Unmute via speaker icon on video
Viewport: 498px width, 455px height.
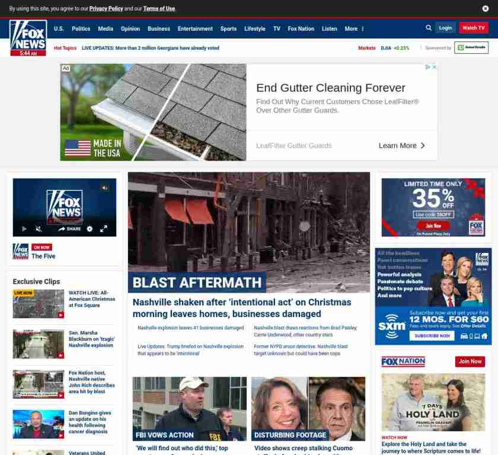pyautogui.click(x=104, y=188)
